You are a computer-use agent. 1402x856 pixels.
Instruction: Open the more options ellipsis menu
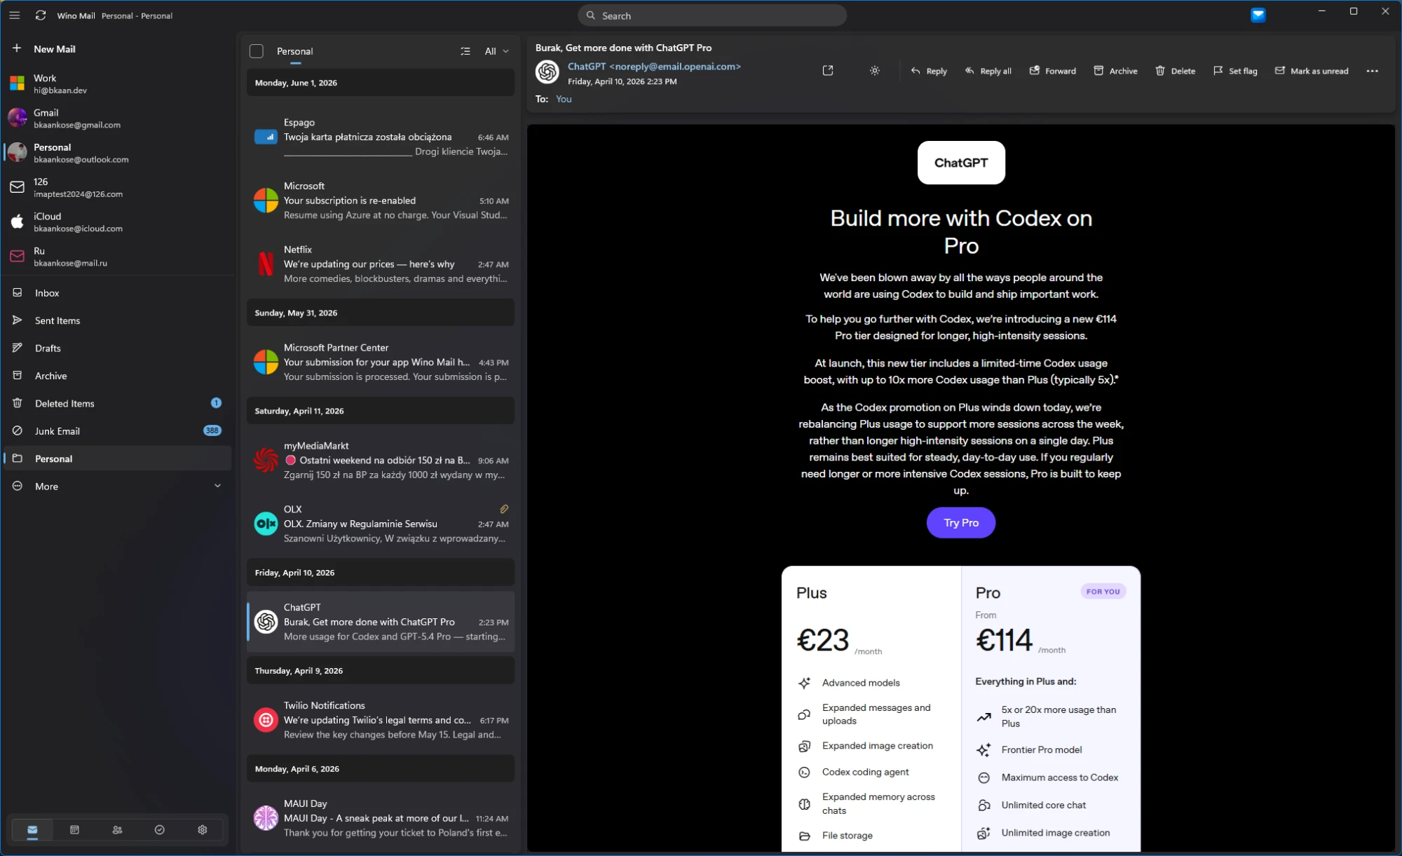[x=1373, y=71]
